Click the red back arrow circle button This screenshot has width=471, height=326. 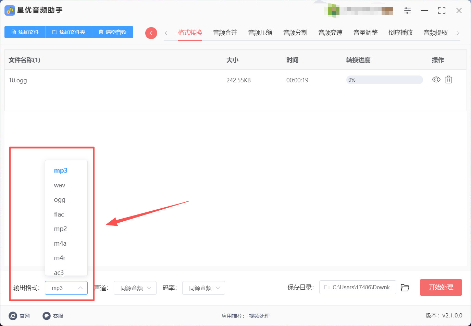(x=151, y=33)
